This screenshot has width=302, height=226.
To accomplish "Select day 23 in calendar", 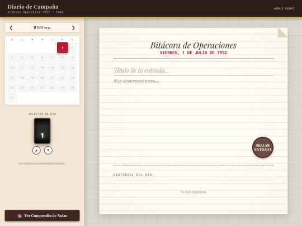I will click(x=72, y=78).
